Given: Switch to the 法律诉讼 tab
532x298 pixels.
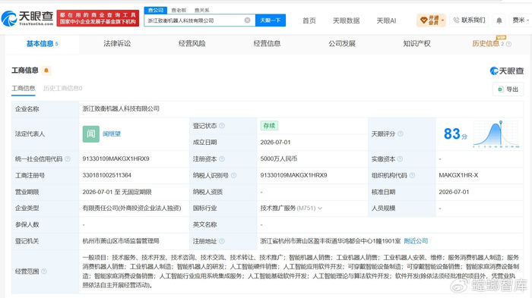Looking at the screenshot, I should point(117,43).
